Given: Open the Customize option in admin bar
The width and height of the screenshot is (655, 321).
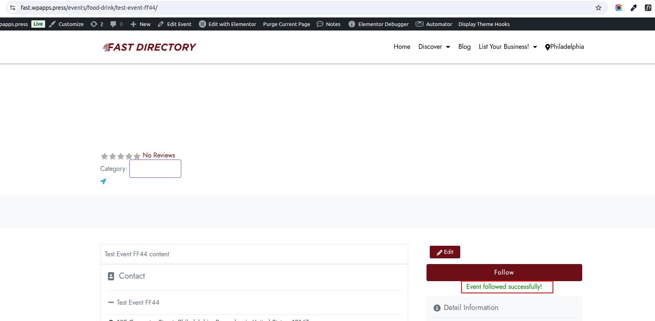Looking at the screenshot, I should coord(66,24).
